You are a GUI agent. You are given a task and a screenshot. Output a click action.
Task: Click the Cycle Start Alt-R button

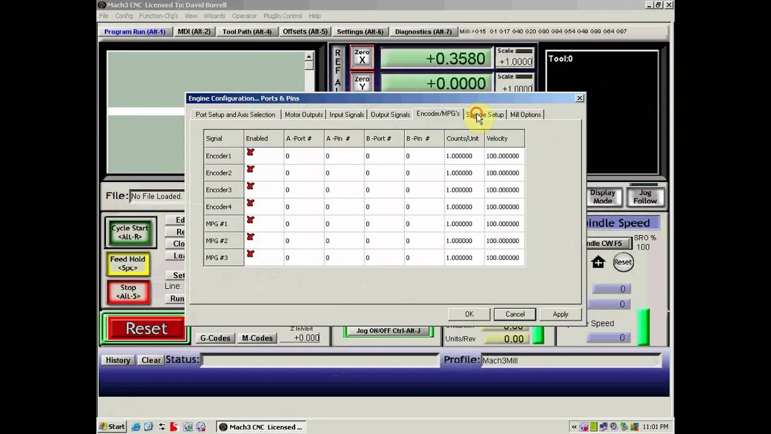pyautogui.click(x=130, y=232)
